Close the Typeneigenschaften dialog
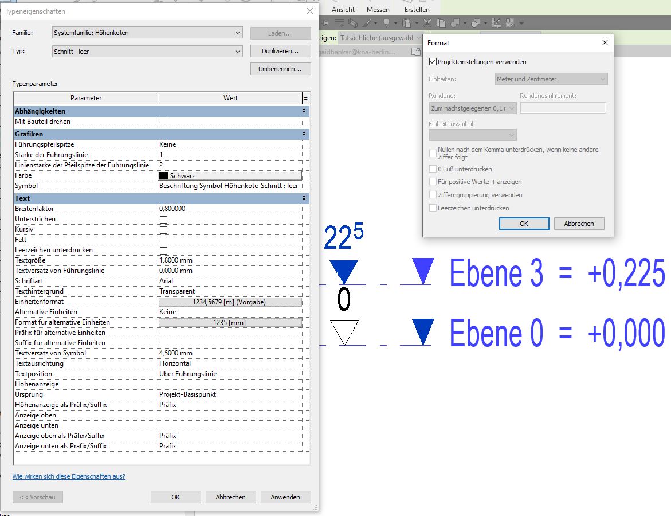Viewport: 671px width, 516px height. click(x=310, y=11)
